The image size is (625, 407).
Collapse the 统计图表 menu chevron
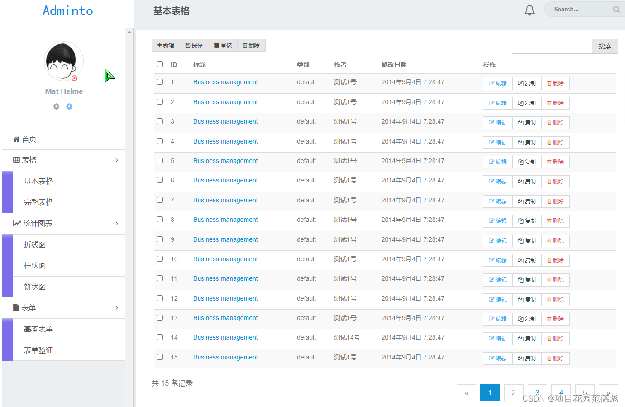(117, 224)
